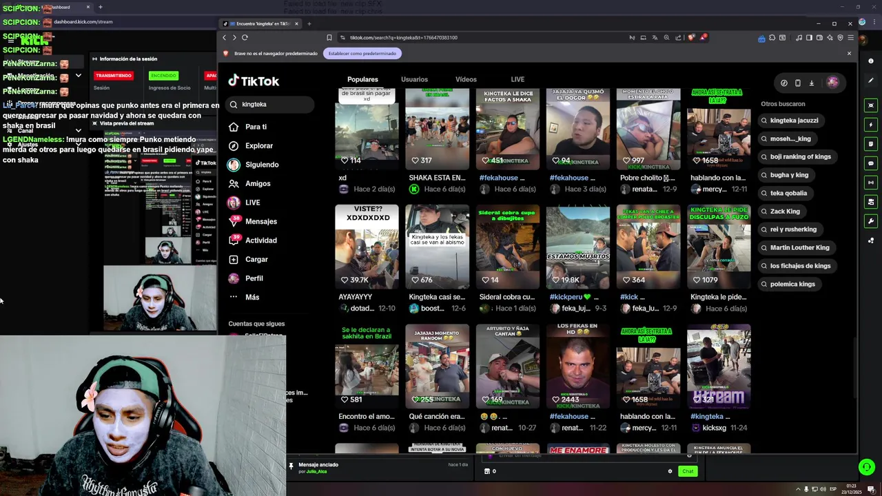Share this page from the address bar
The image size is (882, 496).
(678, 37)
